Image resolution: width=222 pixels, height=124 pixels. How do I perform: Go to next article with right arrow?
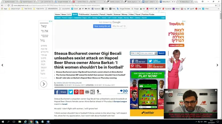coord(217,65)
